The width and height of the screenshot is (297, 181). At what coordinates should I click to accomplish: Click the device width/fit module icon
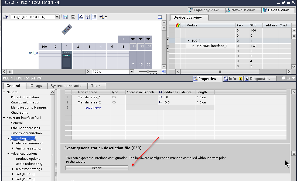[x=66, y=17]
